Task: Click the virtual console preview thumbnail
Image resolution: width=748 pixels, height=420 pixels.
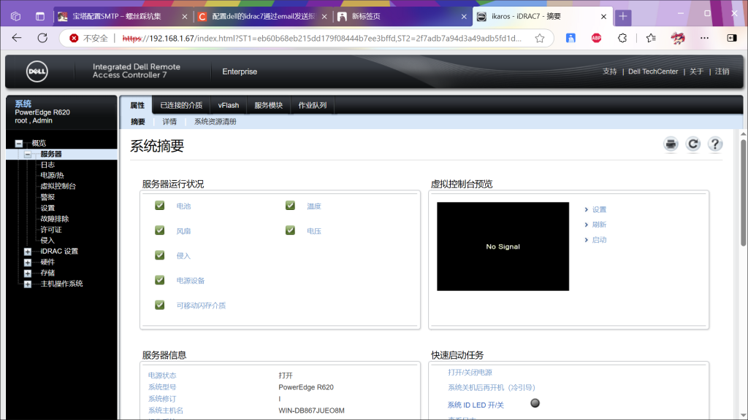Action: [x=503, y=246]
